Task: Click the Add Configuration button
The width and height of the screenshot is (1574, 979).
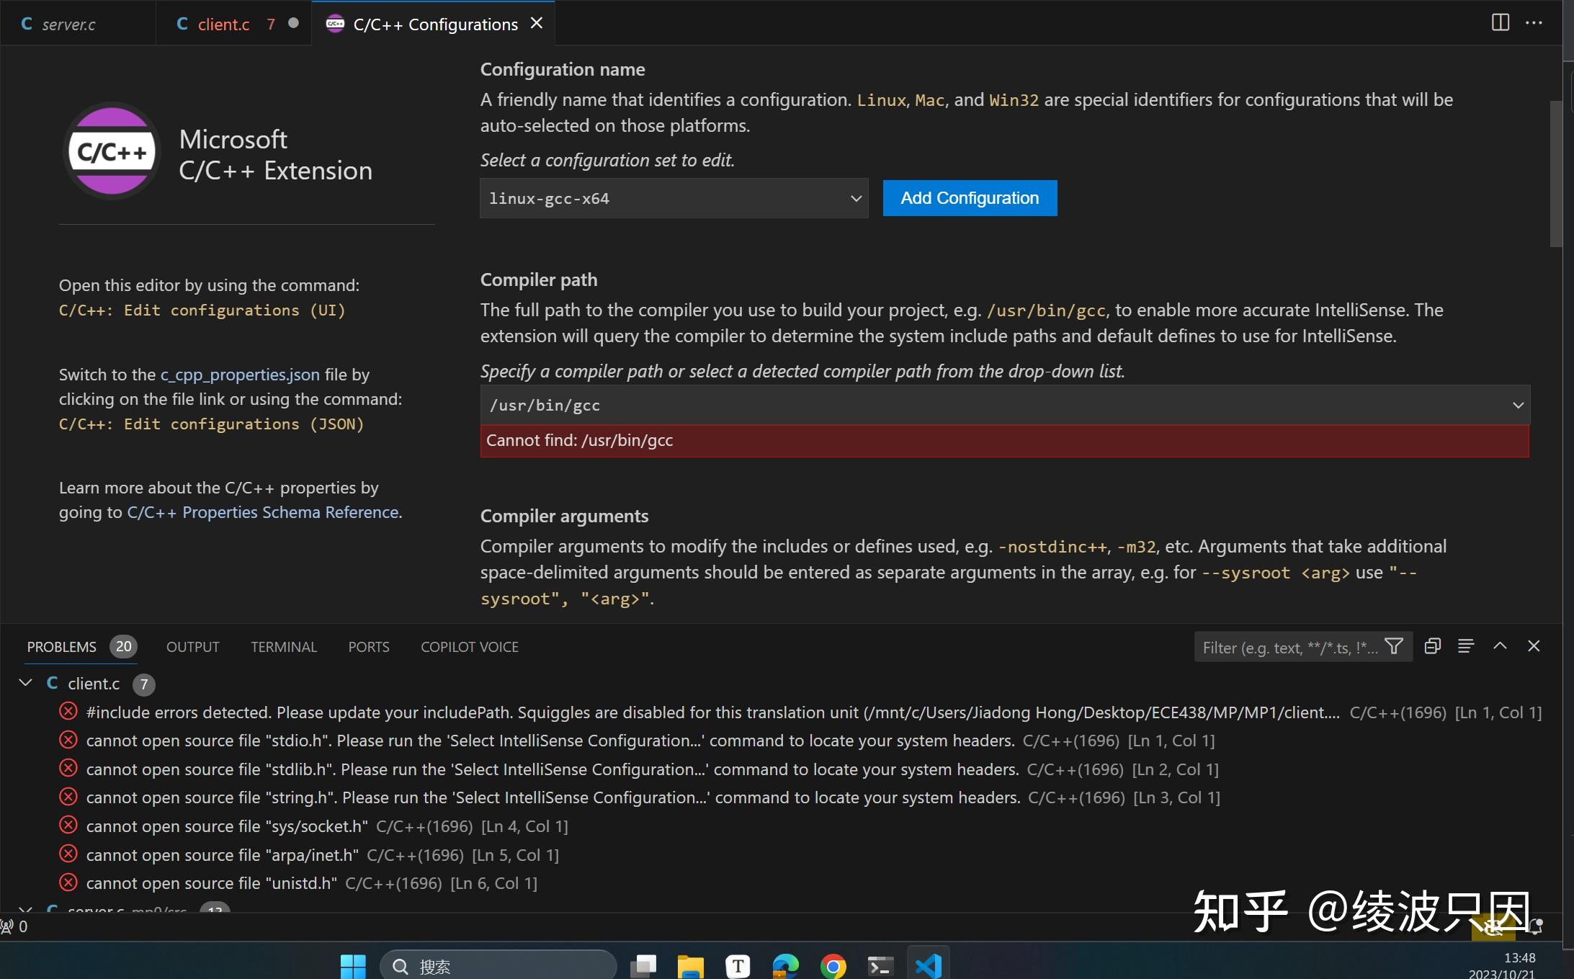Action: click(x=969, y=198)
